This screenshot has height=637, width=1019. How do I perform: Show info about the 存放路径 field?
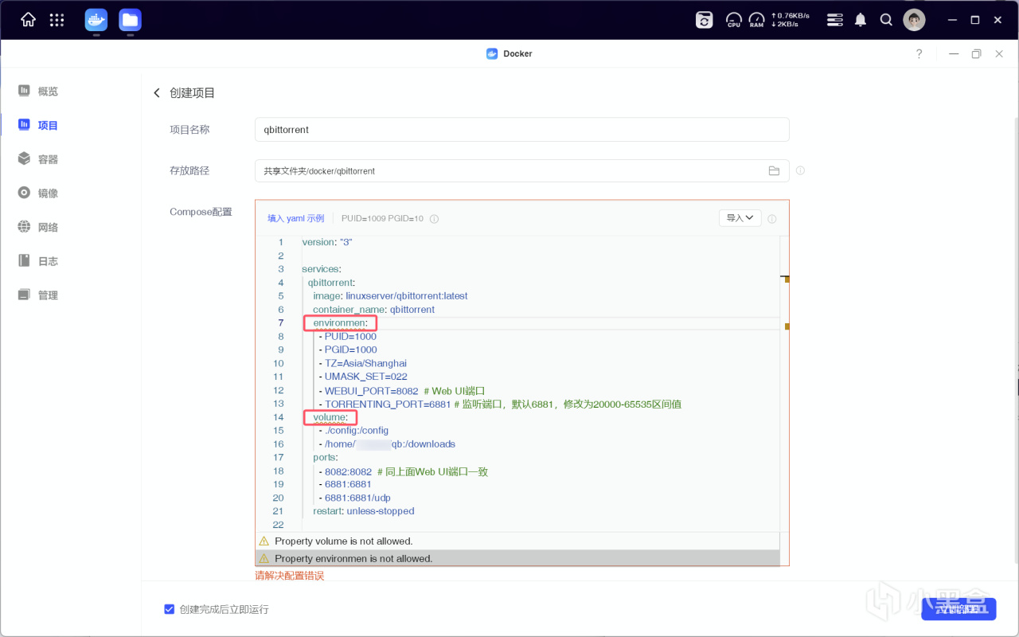click(800, 170)
